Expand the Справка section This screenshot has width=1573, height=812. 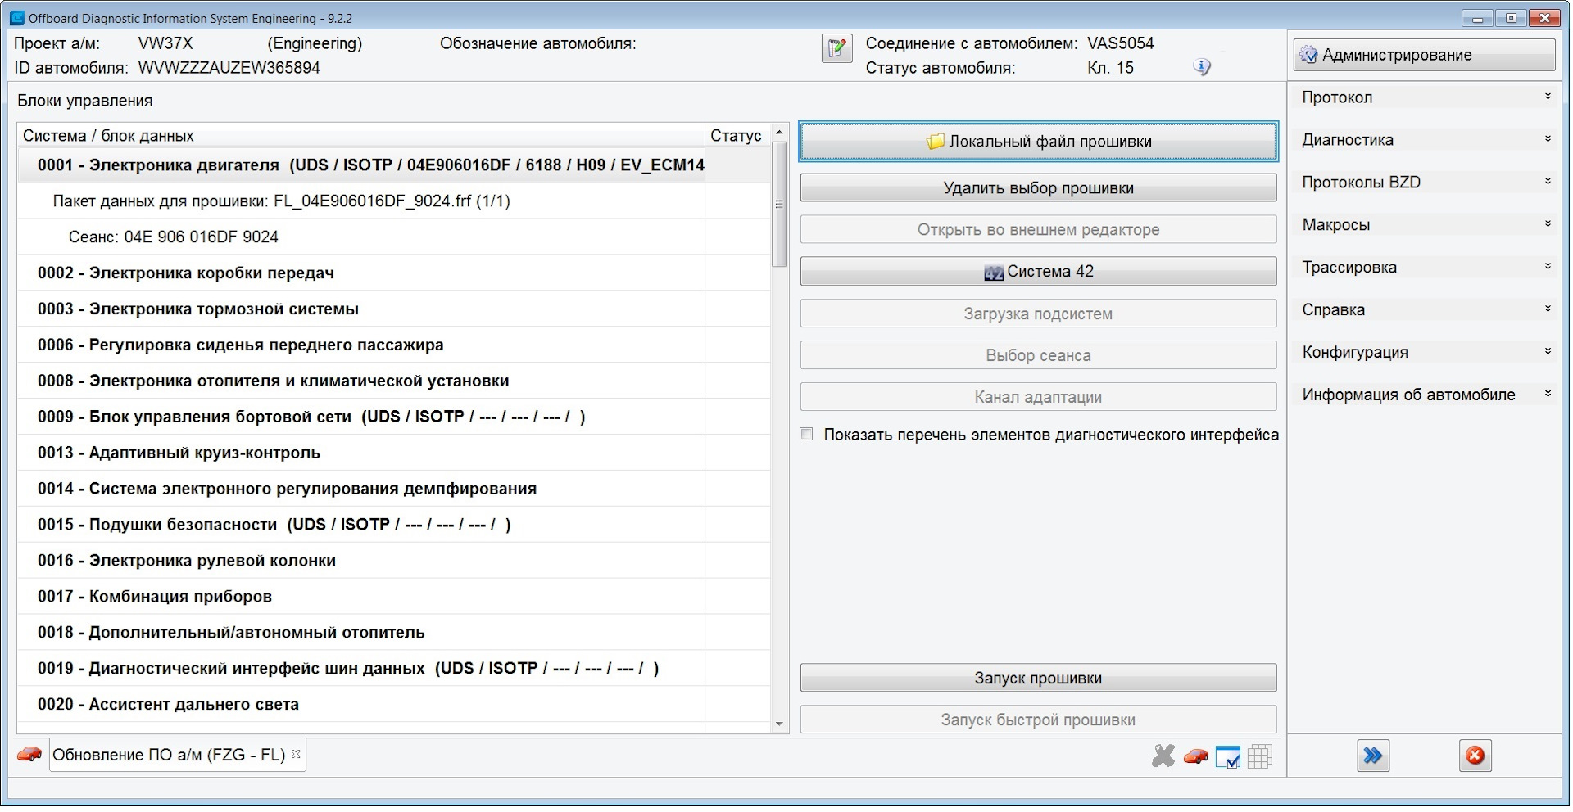[1426, 310]
